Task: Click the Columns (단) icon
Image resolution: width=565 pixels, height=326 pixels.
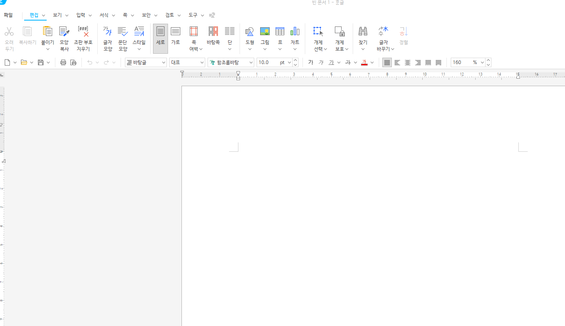Action: tap(230, 32)
